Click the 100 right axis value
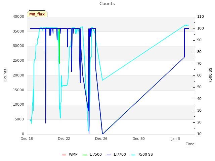 click(201, 28)
